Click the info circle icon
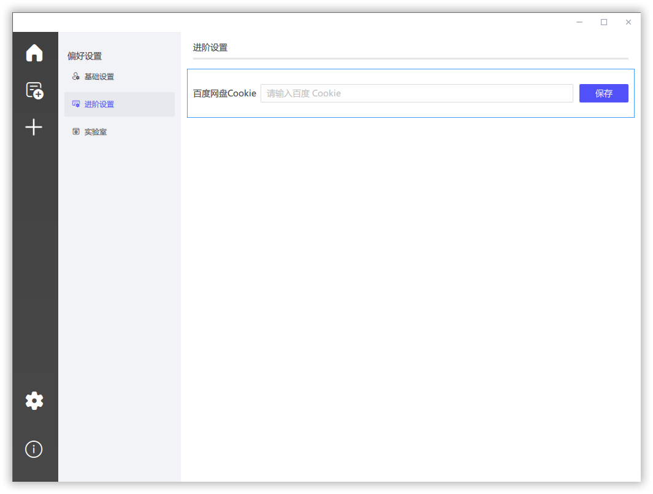Viewport: 653px width, 494px height. point(34,449)
